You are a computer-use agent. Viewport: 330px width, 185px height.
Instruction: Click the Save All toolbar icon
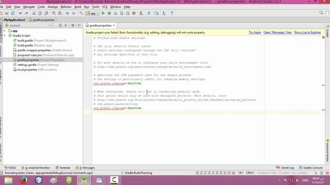(x=7, y=13)
